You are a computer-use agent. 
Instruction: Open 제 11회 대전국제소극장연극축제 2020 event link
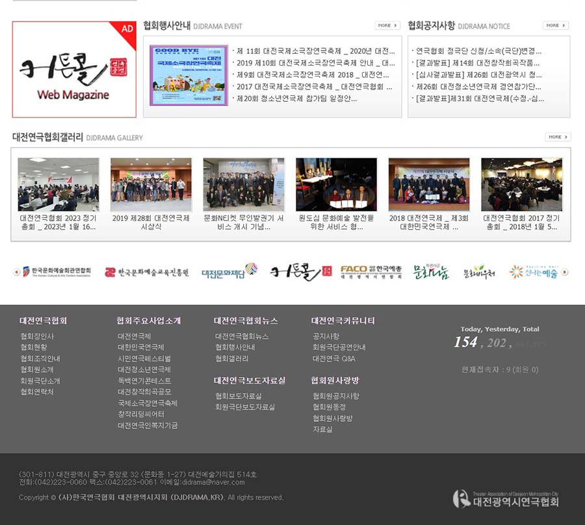pos(316,51)
